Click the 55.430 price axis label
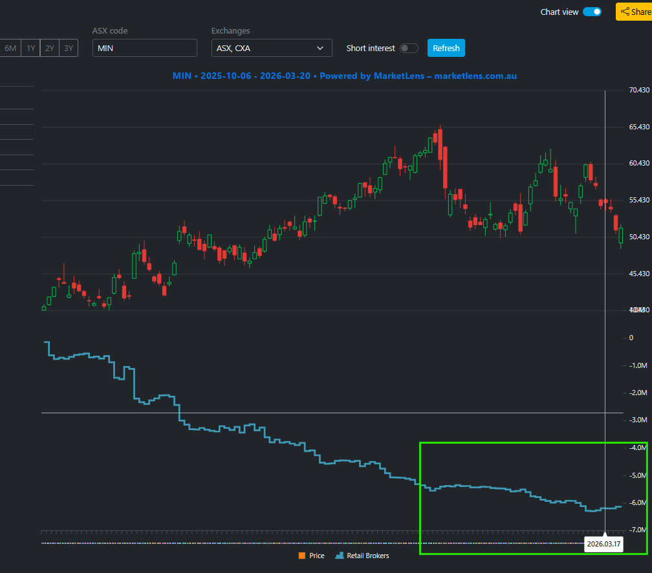Viewport: 652px width, 573px height. (x=639, y=200)
